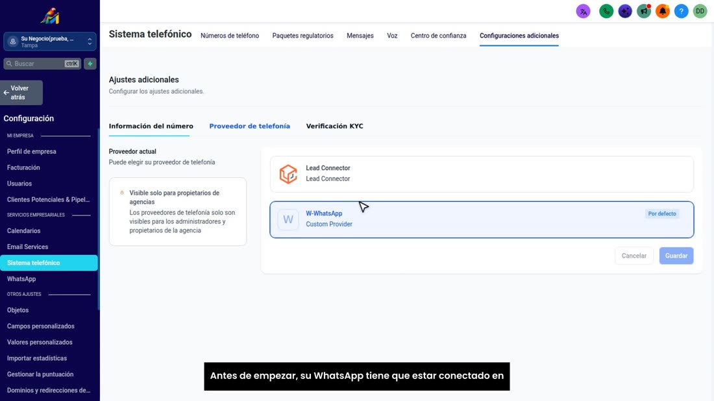Open the orange notifications bell
The height and width of the screenshot is (401, 714).
click(x=663, y=12)
